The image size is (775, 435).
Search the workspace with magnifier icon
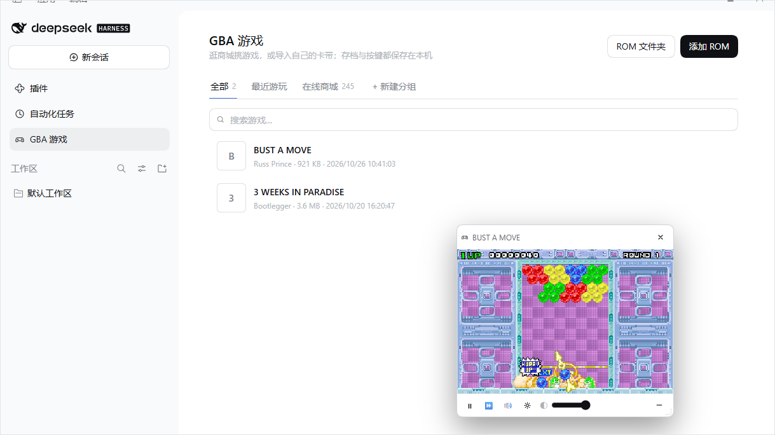click(121, 169)
